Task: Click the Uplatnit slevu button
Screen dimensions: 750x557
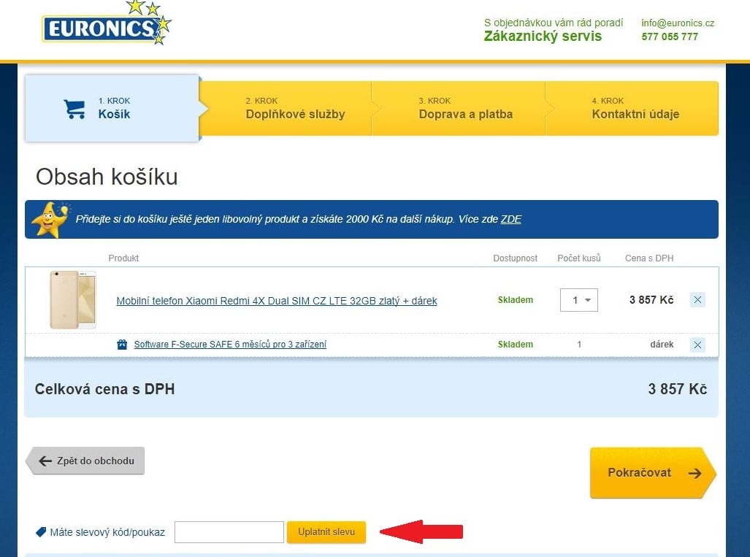Action: pyautogui.click(x=326, y=531)
